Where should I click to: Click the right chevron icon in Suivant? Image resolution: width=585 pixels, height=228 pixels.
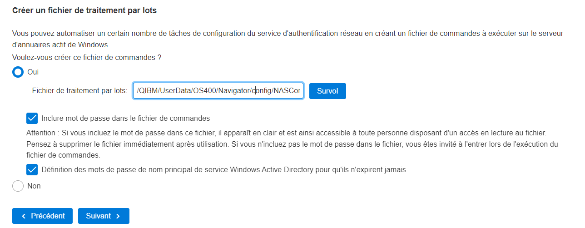pyautogui.click(x=118, y=216)
